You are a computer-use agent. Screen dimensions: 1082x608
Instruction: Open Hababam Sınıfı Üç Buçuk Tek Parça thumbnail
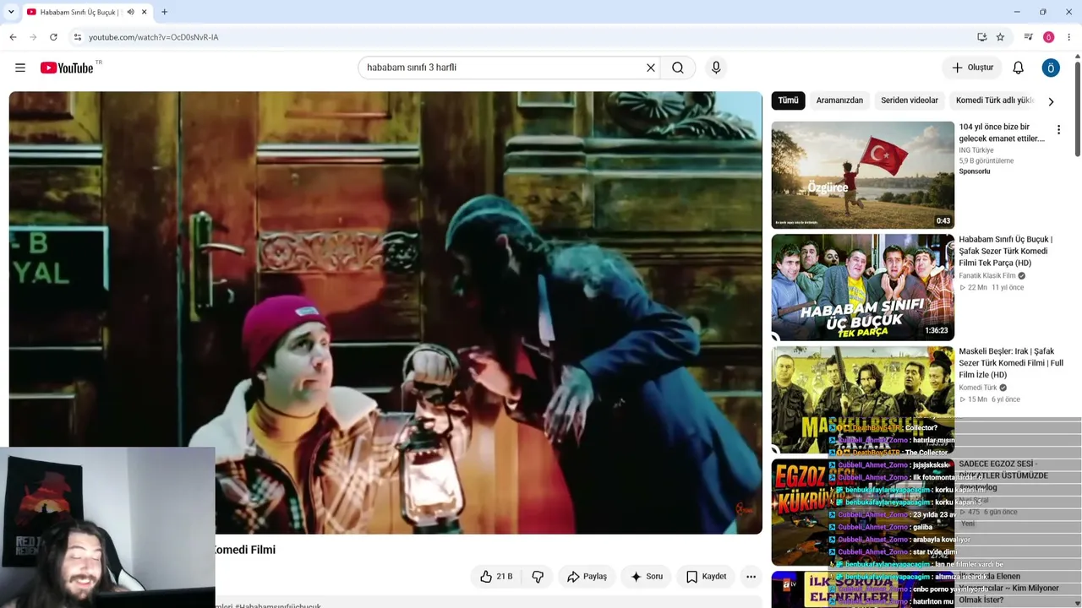(x=863, y=287)
